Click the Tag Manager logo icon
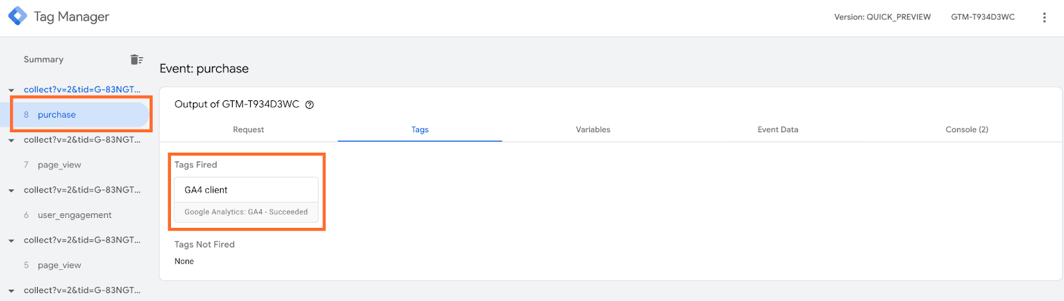 click(17, 17)
